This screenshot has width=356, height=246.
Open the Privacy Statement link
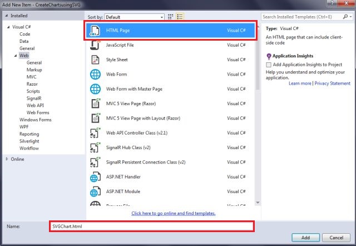(333, 83)
